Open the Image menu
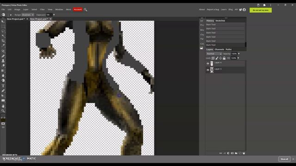296x166 pixels. [x=17, y=9]
